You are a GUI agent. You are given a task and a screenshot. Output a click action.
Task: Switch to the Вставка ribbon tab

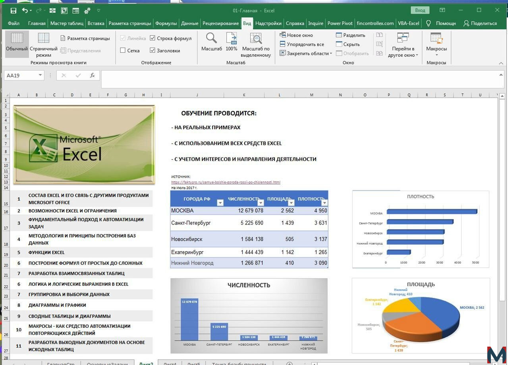point(96,23)
